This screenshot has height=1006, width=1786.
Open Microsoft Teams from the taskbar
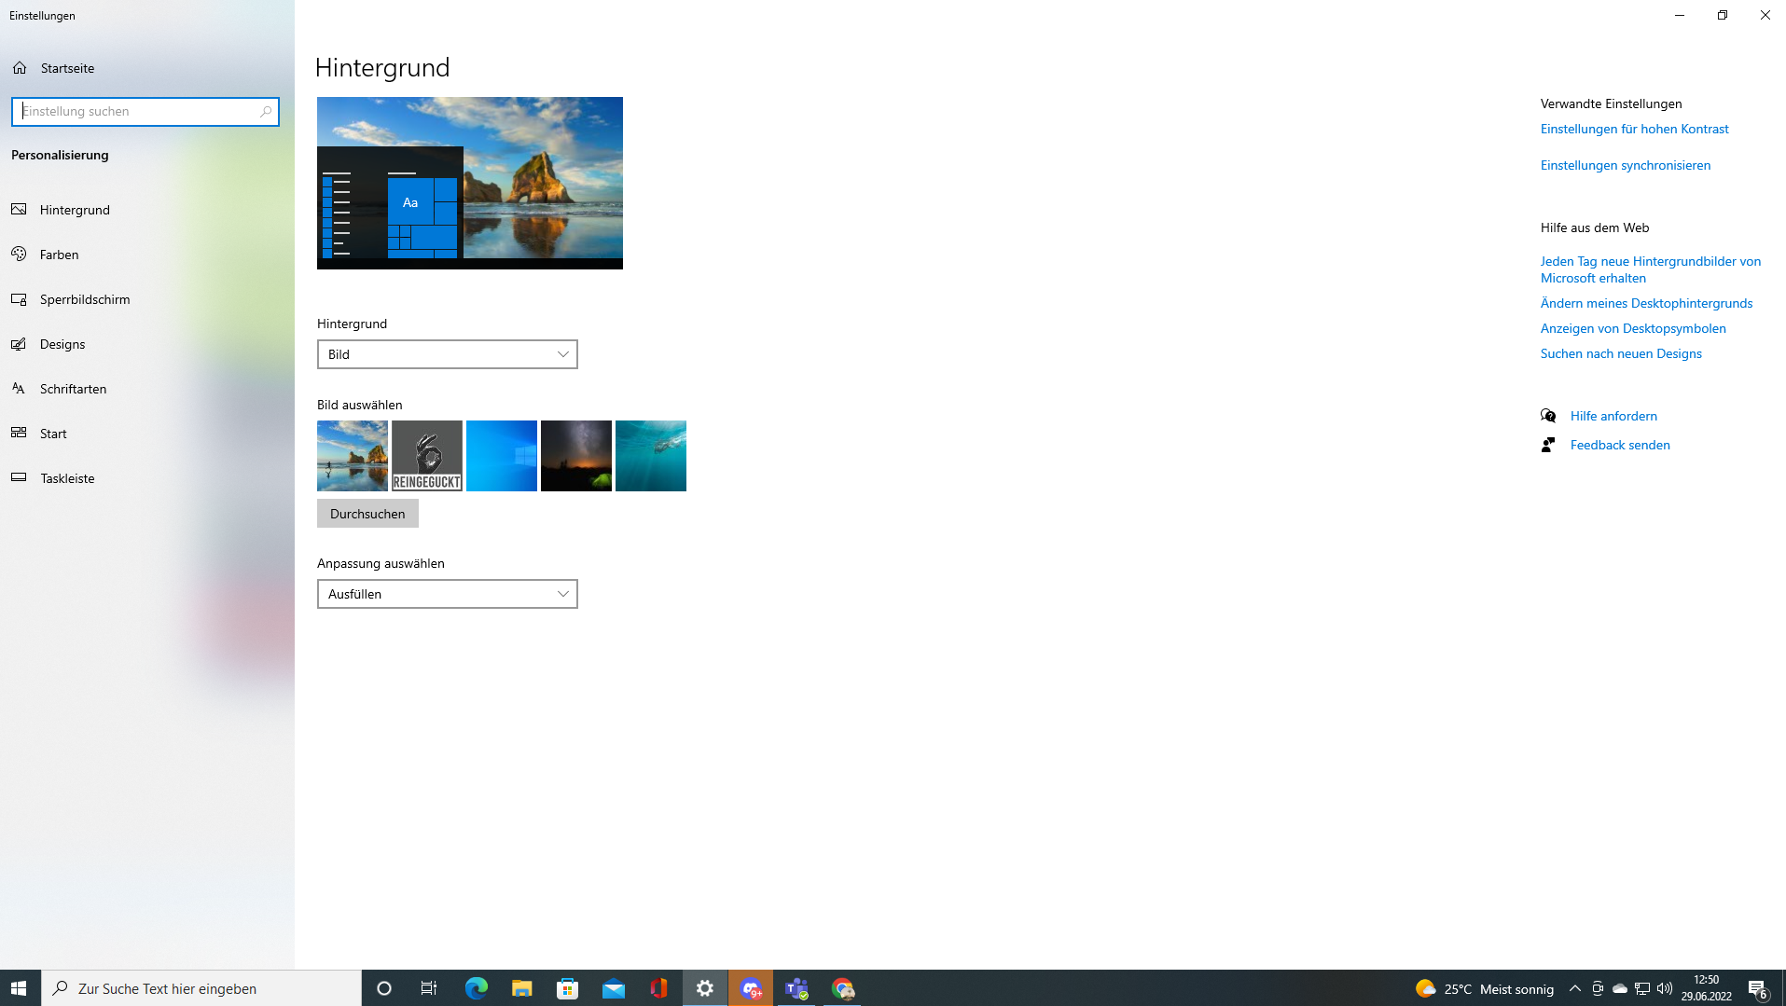pyautogui.click(x=796, y=987)
